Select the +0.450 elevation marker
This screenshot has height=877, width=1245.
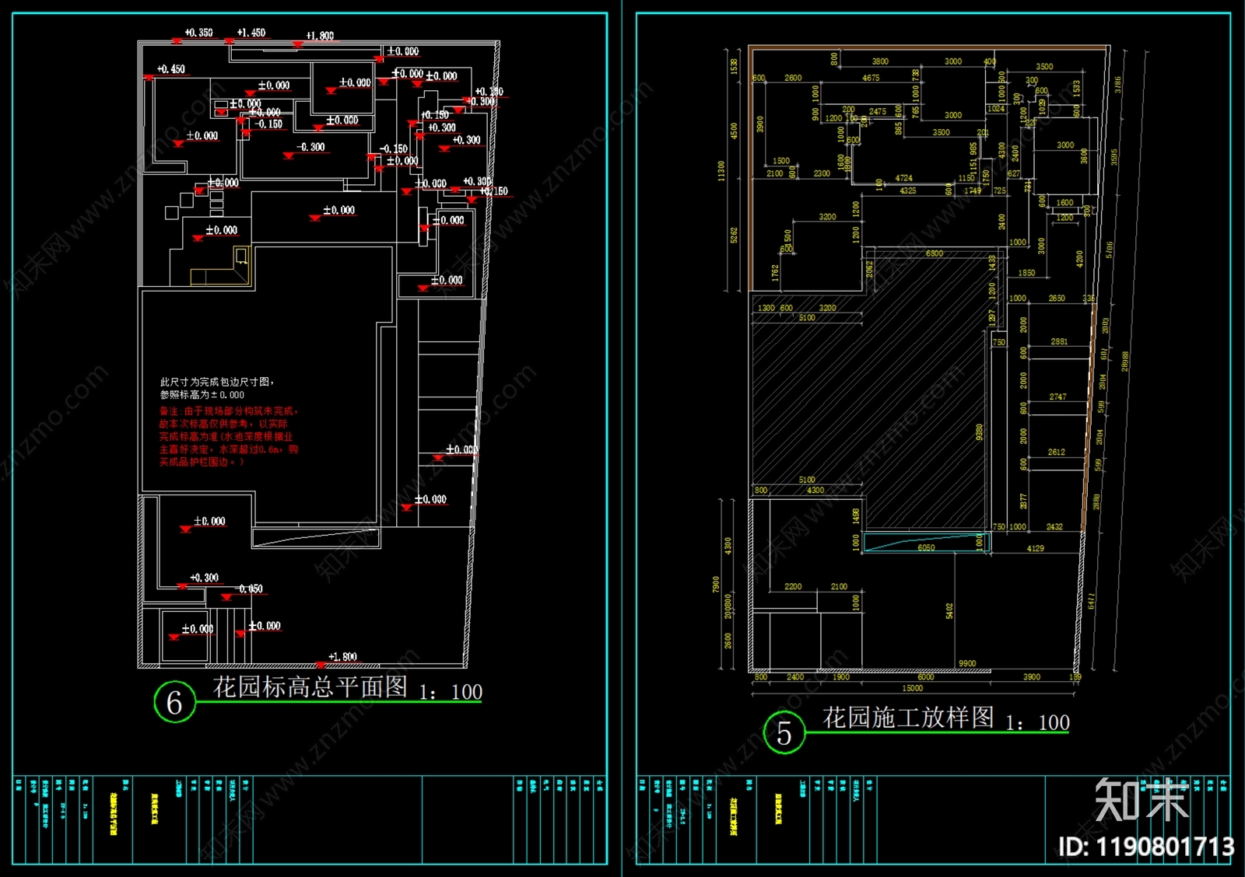coord(170,69)
